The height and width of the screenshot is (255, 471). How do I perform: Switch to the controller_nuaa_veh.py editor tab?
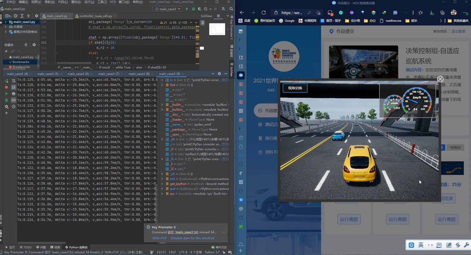tap(96, 16)
